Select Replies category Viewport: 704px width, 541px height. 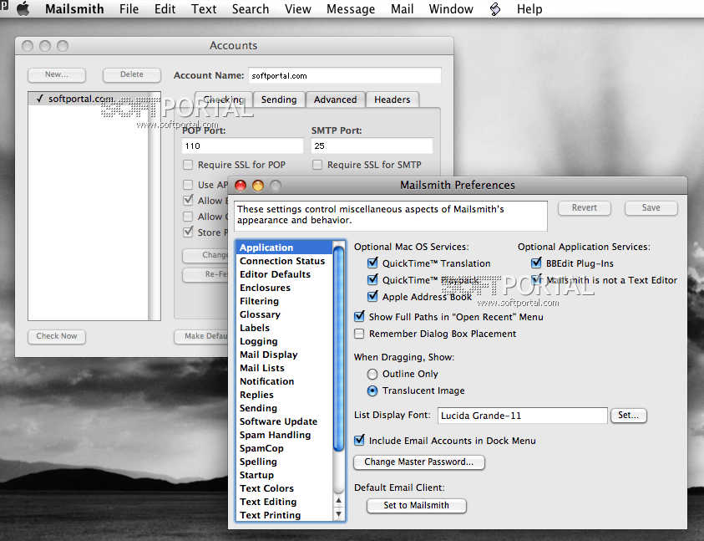pos(285,395)
